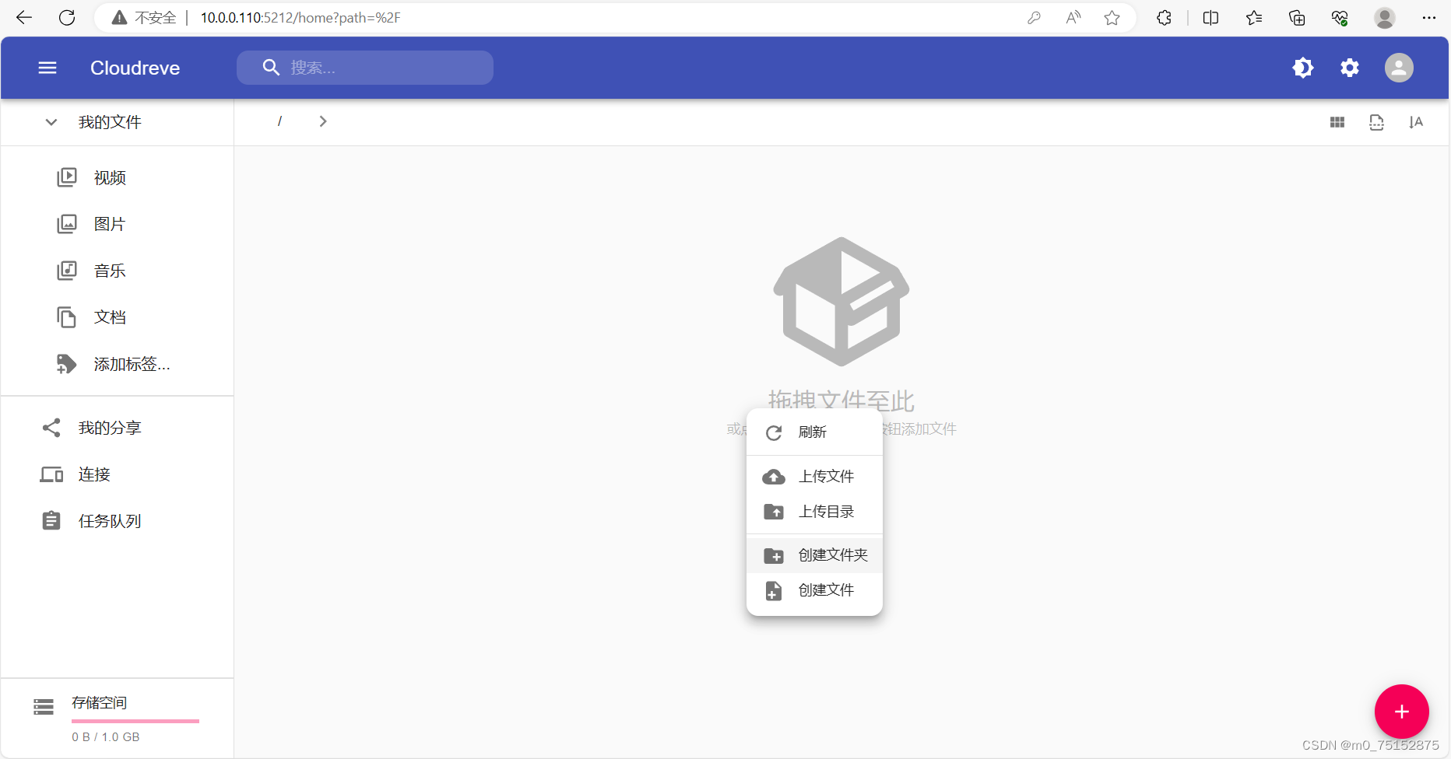Open browser extensions puzzle icon
The height and width of the screenshot is (759, 1451).
1164,18
